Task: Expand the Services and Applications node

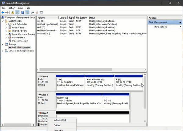Action: pos(2,51)
